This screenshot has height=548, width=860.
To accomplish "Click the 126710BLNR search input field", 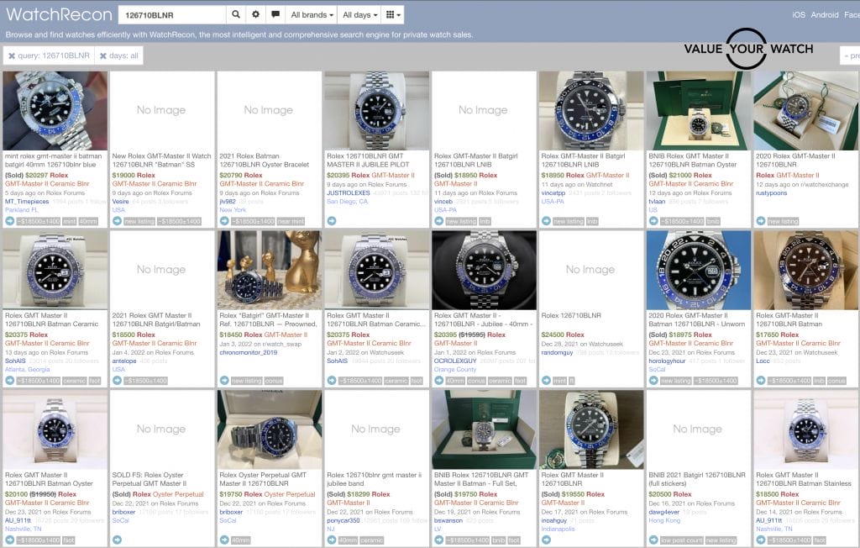I will (170, 15).
